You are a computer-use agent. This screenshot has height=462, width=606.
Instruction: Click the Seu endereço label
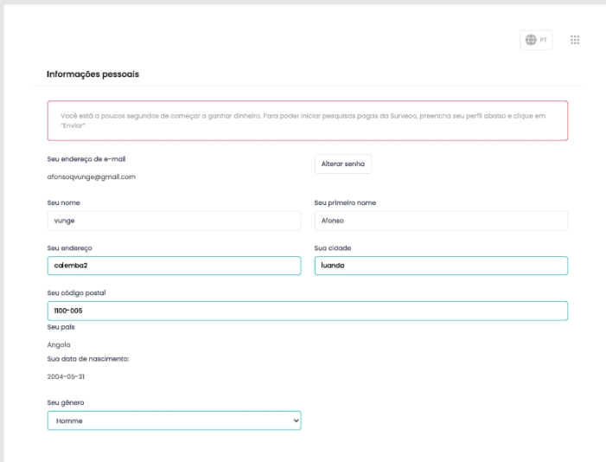coord(69,247)
